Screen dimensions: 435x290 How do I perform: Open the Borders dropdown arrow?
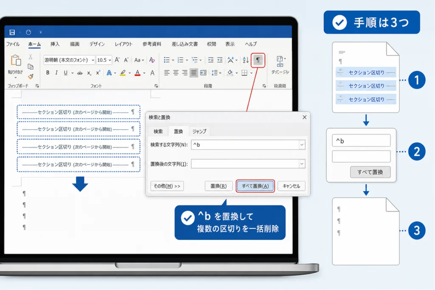coord(251,73)
